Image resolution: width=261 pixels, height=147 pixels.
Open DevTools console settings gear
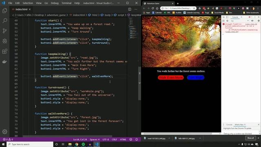coord(259,21)
